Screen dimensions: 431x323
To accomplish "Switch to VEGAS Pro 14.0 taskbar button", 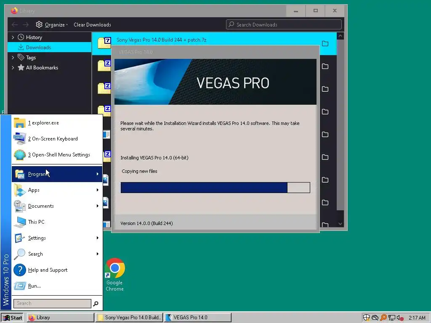I will (x=198, y=318).
